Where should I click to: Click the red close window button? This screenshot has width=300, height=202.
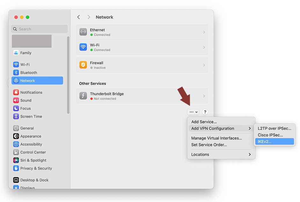(x=16, y=17)
